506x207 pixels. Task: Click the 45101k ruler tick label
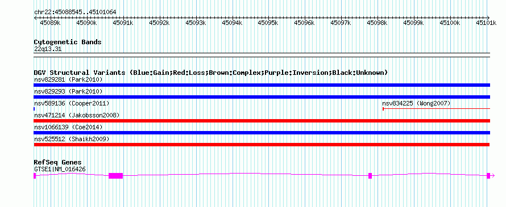pos(487,23)
